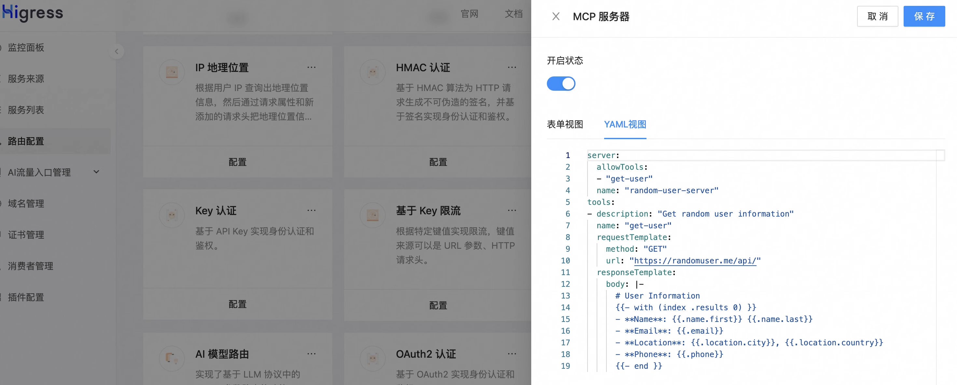Click the randomuser.me URL in editor
Screen dimensions: 957x385
click(x=695, y=261)
